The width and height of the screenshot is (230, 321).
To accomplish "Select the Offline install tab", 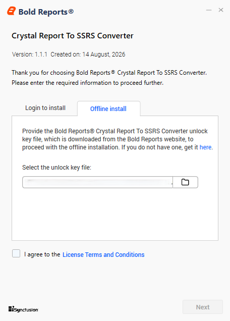I will [108, 109].
